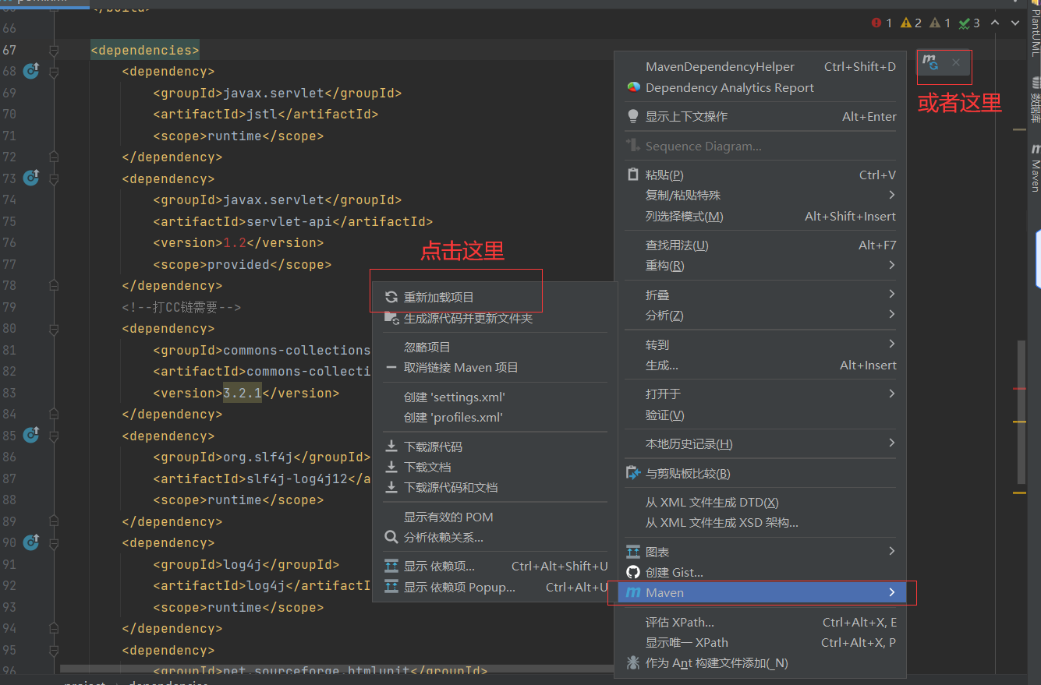The width and height of the screenshot is (1041, 685).
Task: Choose 生成... from context menu
Action: 760,365
